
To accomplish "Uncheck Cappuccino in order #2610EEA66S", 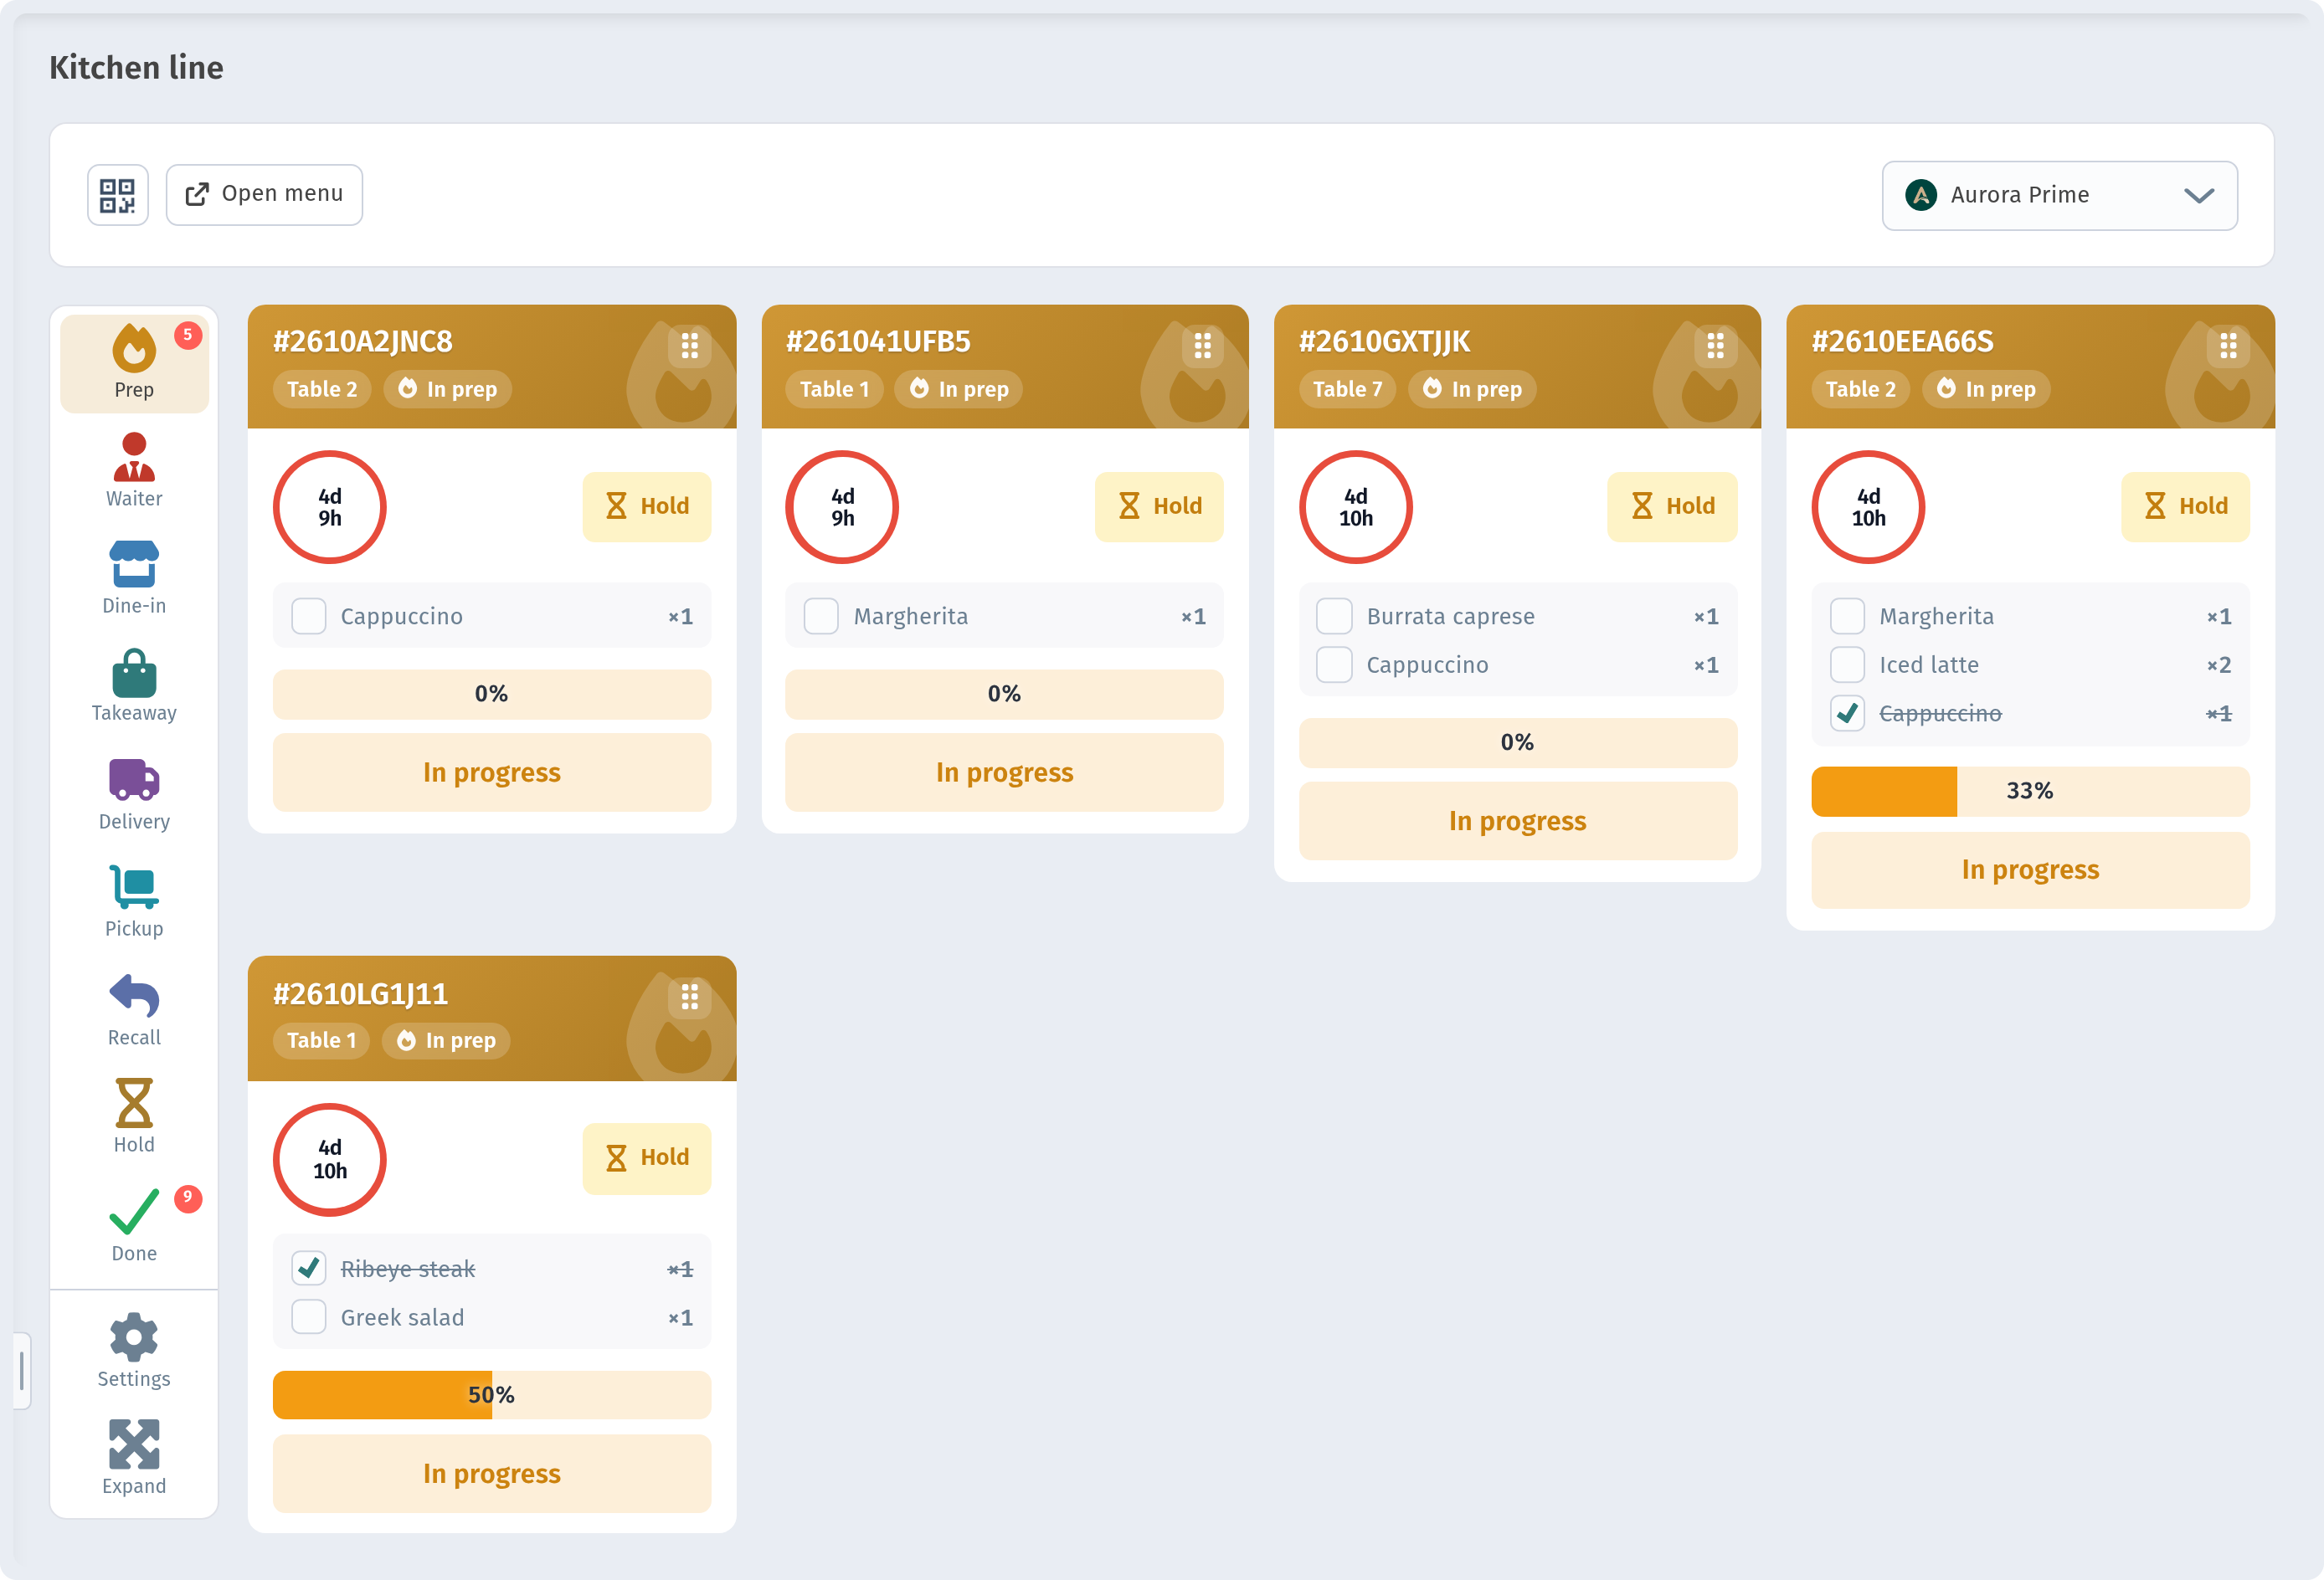I will [x=1847, y=714].
